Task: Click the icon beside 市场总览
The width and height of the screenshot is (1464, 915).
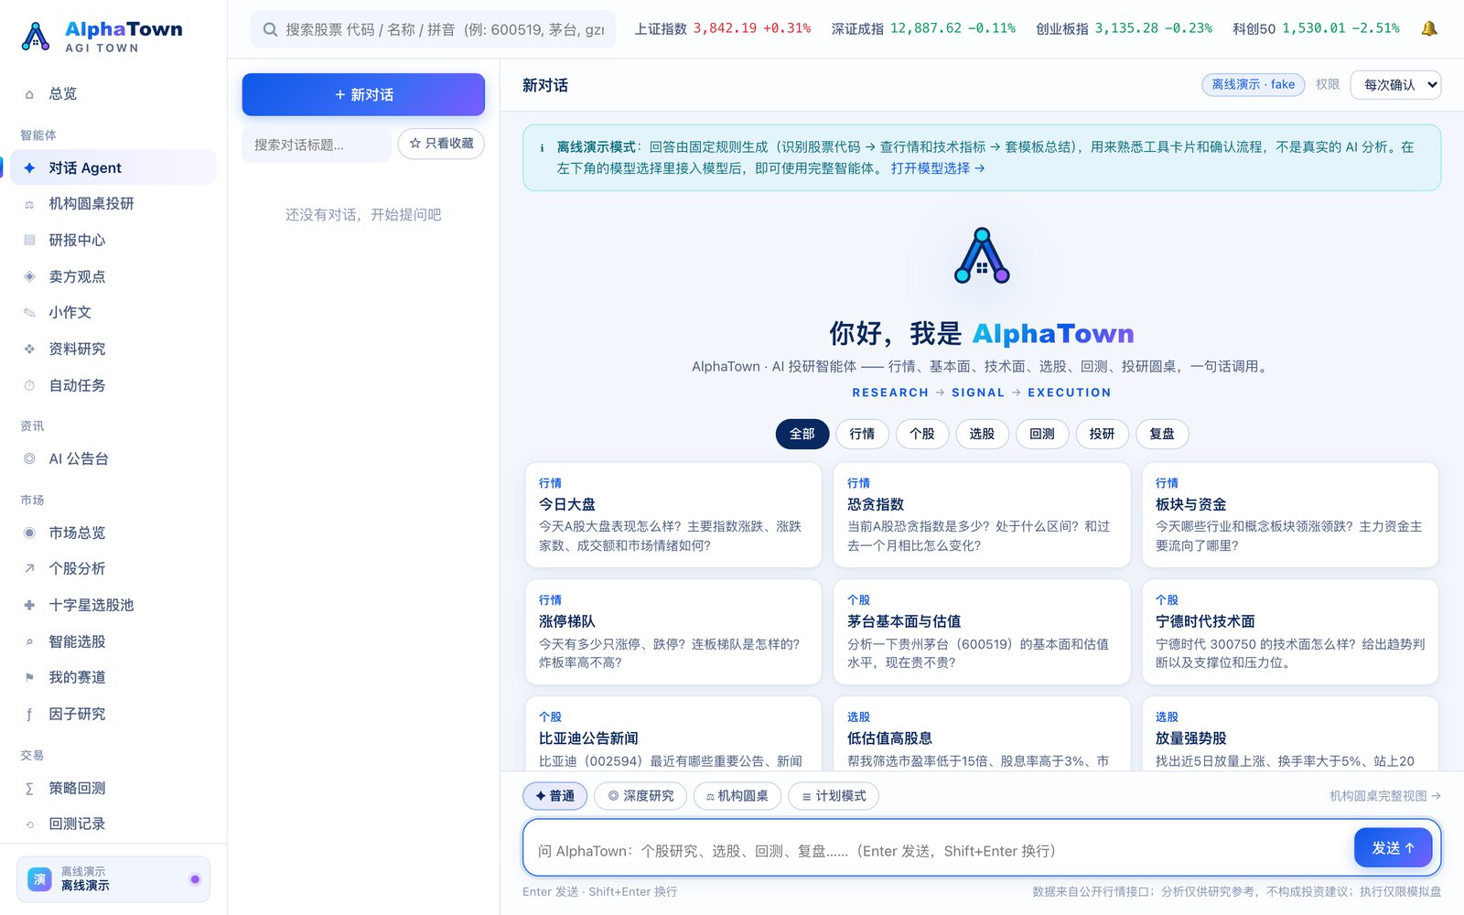Action: (29, 533)
